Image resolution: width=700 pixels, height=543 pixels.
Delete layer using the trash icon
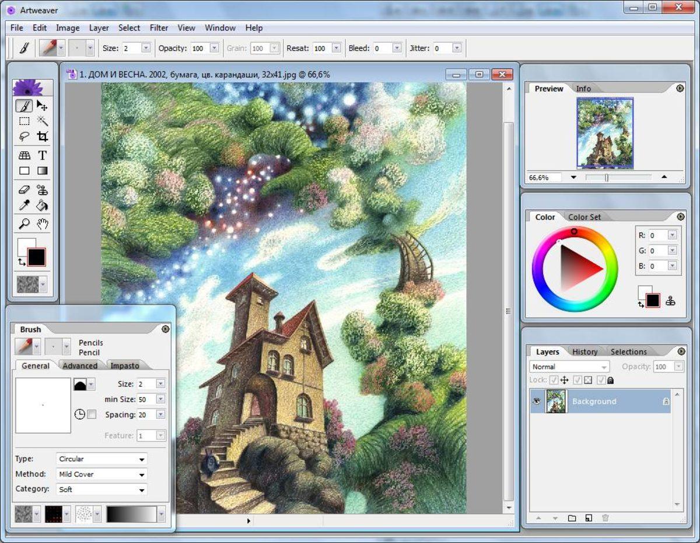tap(604, 517)
